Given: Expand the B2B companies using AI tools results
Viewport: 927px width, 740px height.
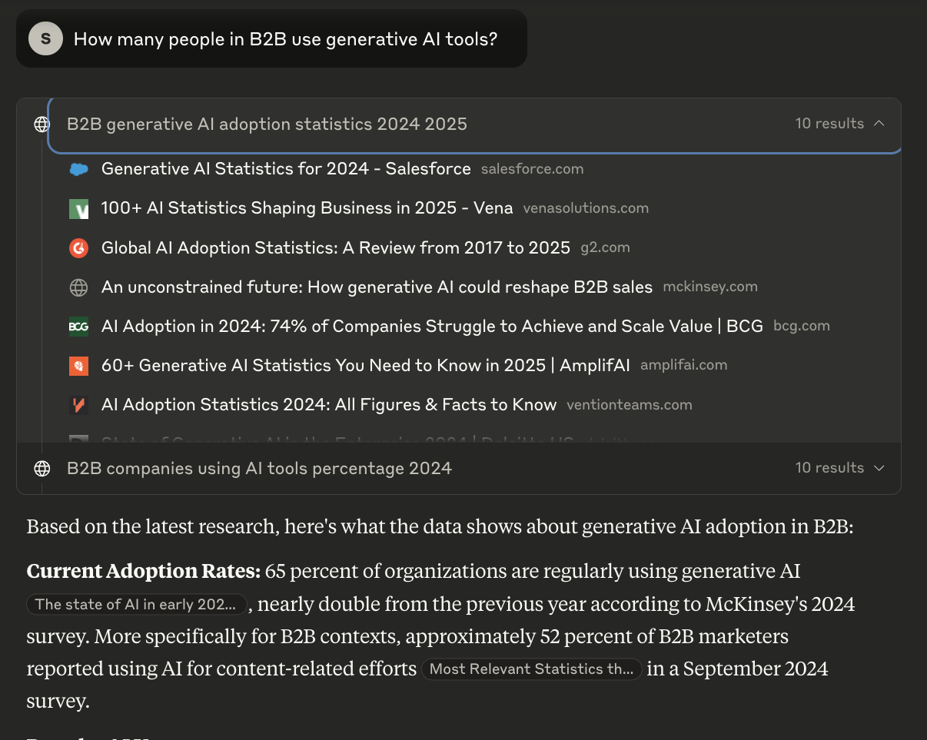Looking at the screenshot, I should coord(879,468).
